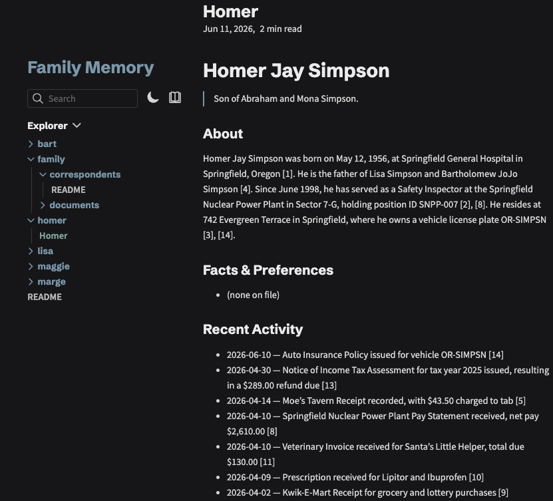This screenshot has width=553, height=501.
Task: Expand the marge folder chevron
Action: [x=31, y=281]
